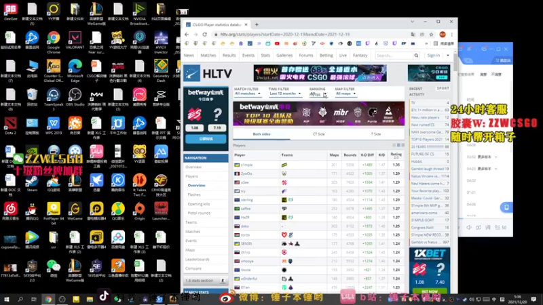Switch to the T Side tab
The image size is (543, 305).
[x=376, y=134]
